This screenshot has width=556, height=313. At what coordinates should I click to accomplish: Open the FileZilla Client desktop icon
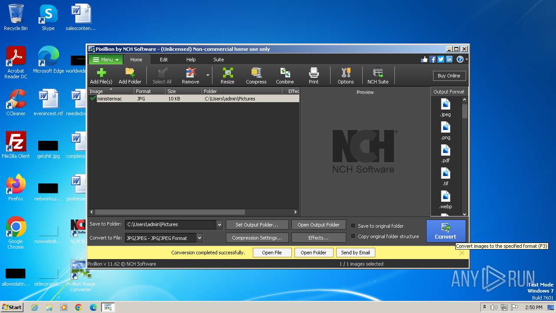click(16, 145)
